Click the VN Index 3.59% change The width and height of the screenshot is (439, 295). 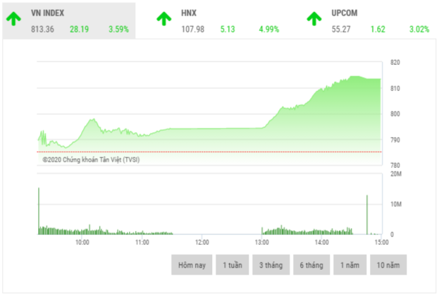pyautogui.click(x=118, y=30)
